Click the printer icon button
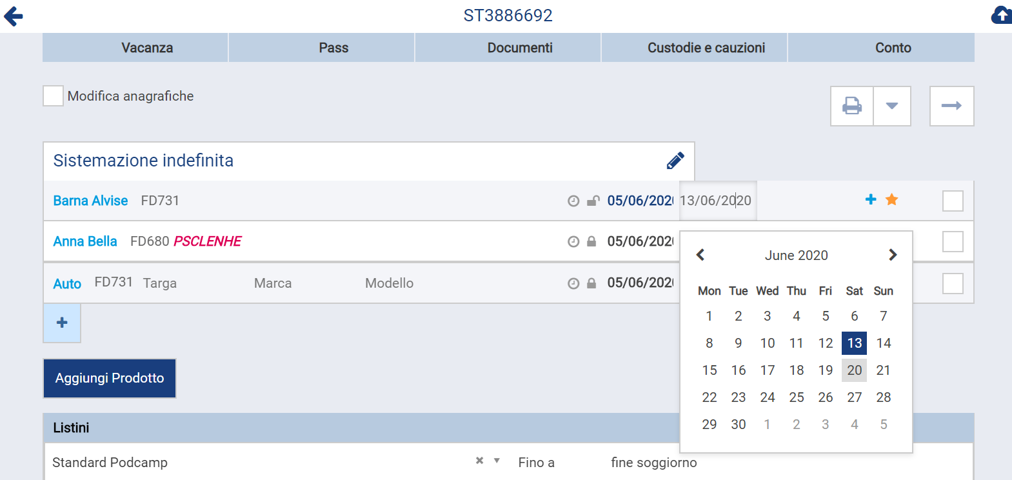The height and width of the screenshot is (480, 1012). coord(851,106)
